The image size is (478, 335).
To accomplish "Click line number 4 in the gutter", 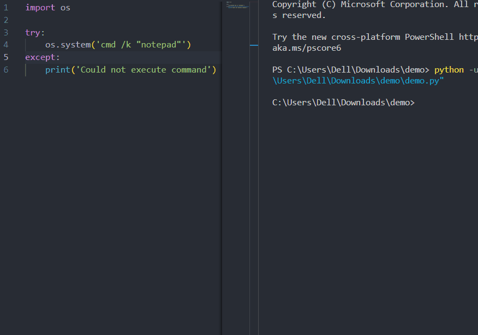I will (5, 45).
